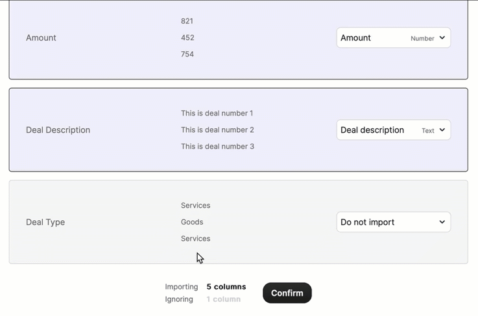Click the sample value 821
The image size is (478, 316).
[187, 21]
